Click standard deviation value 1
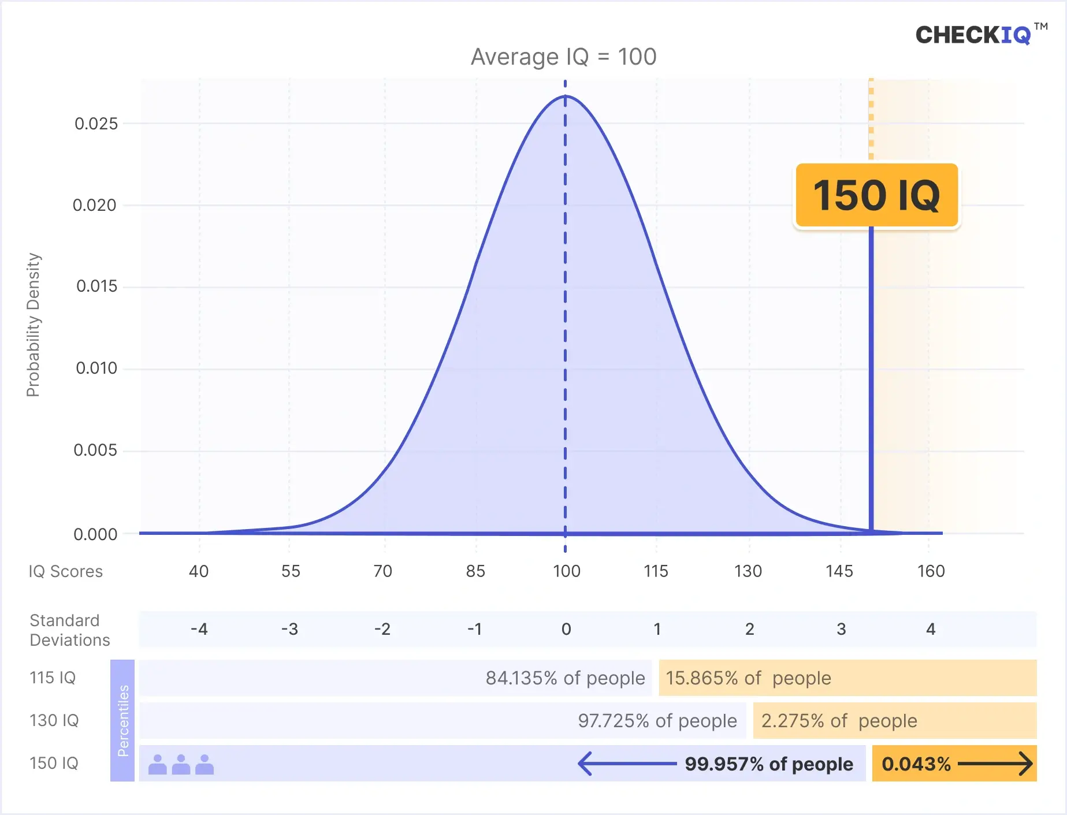 (657, 629)
